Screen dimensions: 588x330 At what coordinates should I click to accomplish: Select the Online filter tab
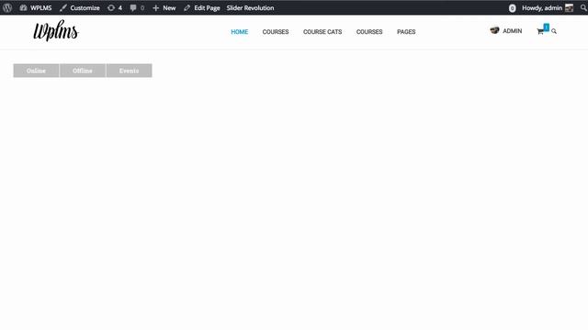36,71
